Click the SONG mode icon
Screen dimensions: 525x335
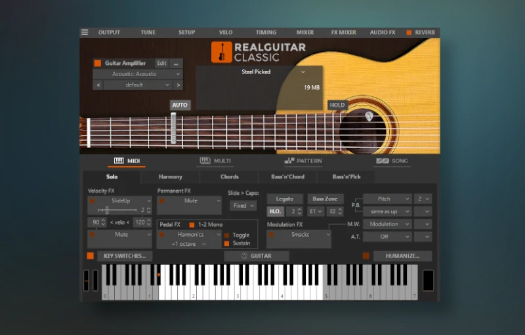[383, 161]
